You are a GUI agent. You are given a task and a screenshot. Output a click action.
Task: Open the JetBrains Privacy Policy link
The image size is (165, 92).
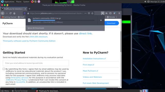click(16, 80)
